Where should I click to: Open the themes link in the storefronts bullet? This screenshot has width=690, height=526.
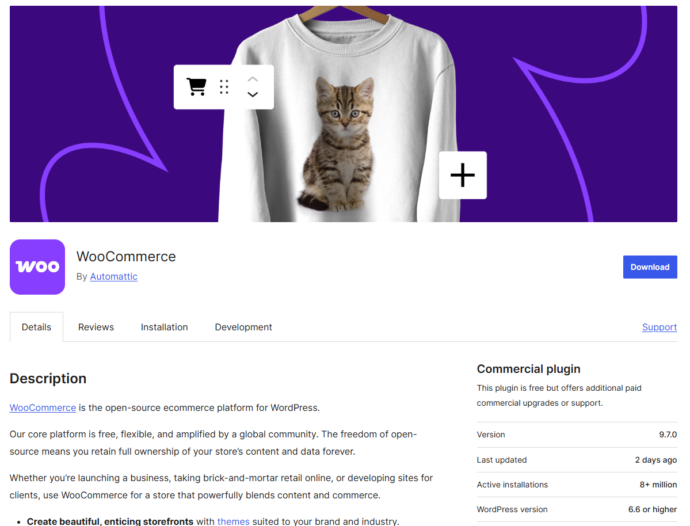pyautogui.click(x=233, y=521)
